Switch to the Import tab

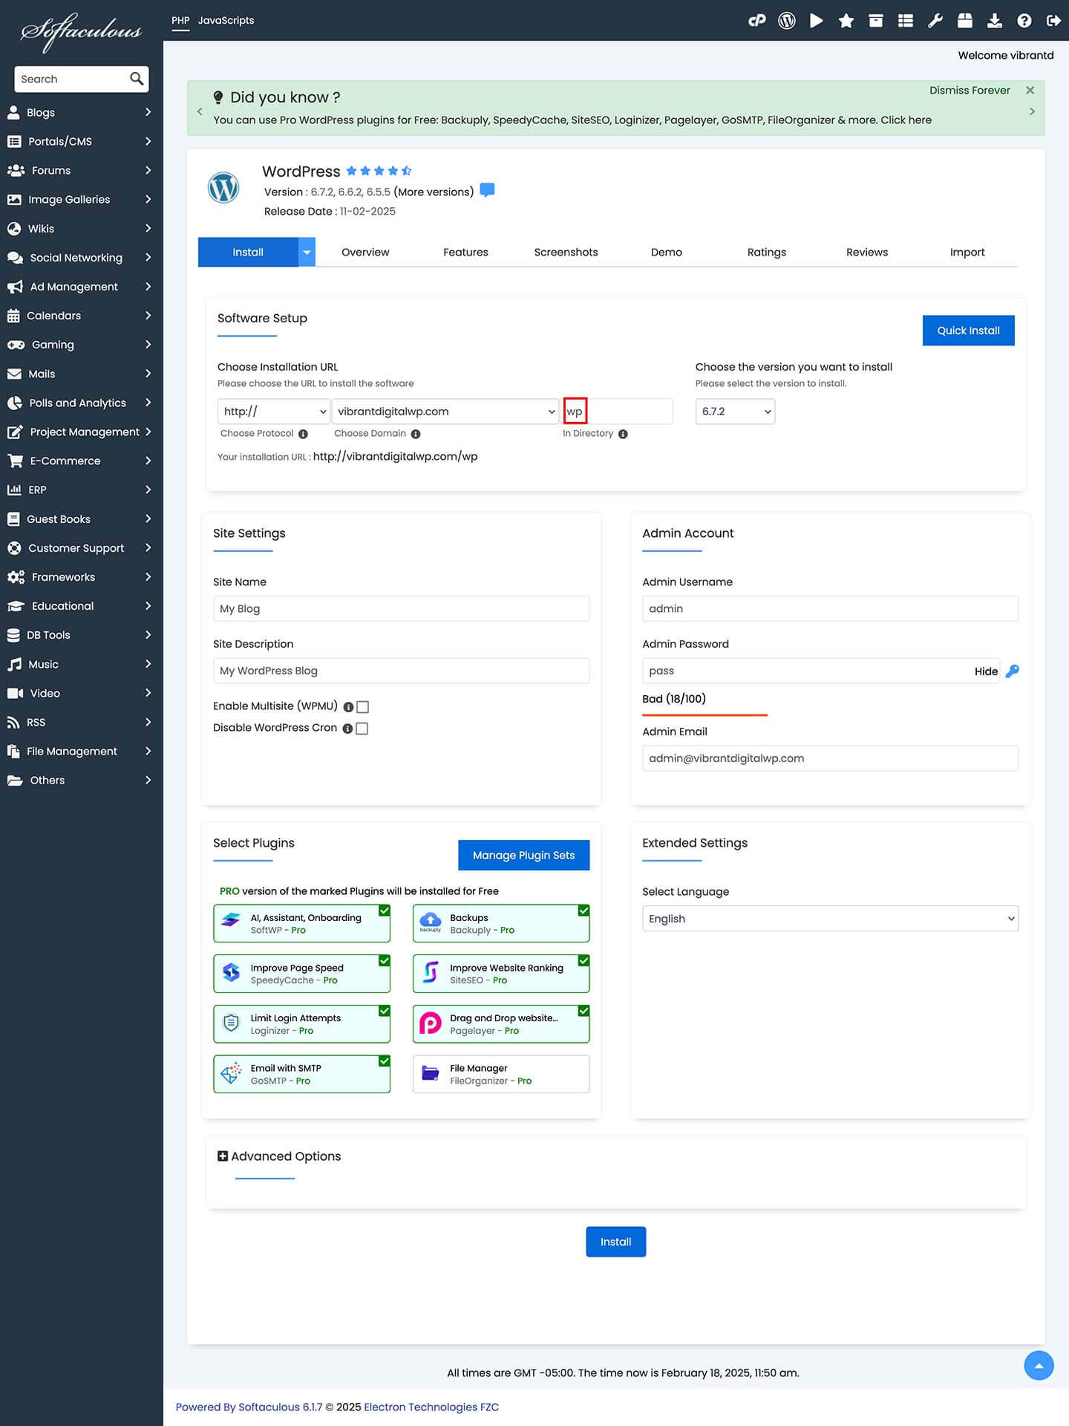(x=967, y=253)
